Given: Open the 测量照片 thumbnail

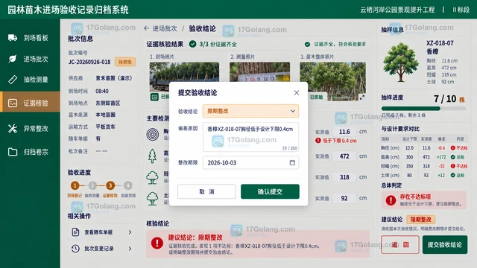Looking at the screenshot, I should coord(260,72).
